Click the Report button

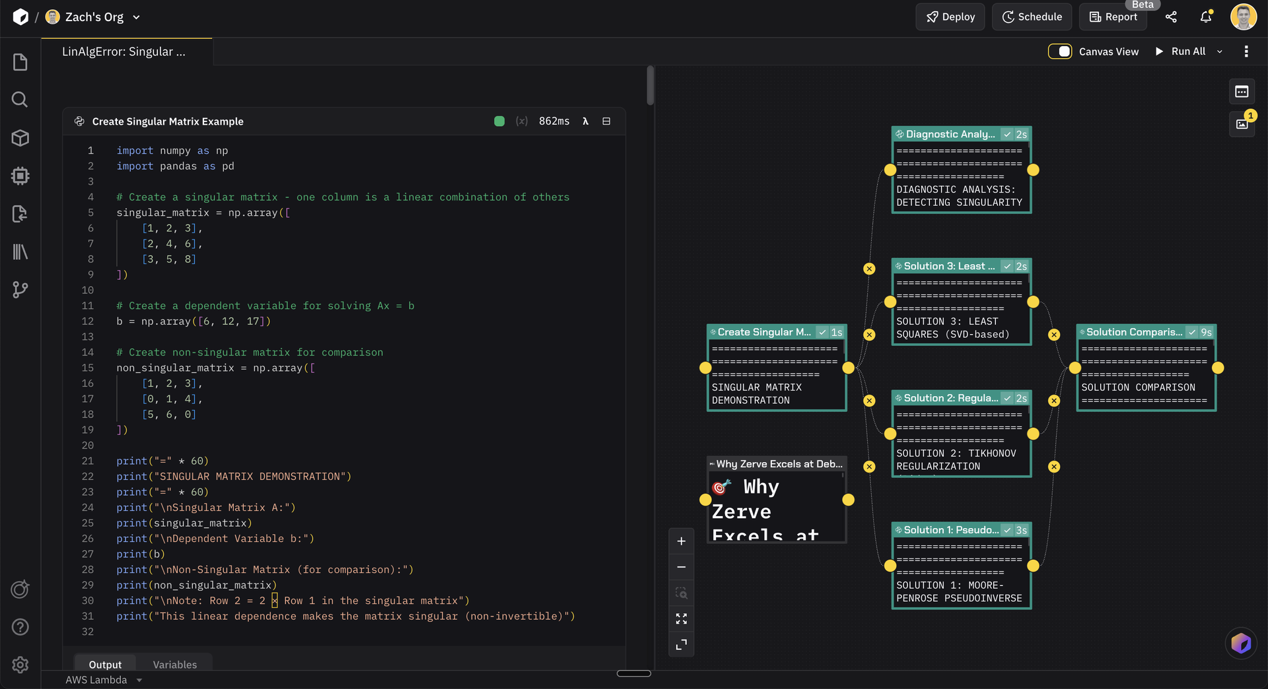pos(1113,17)
